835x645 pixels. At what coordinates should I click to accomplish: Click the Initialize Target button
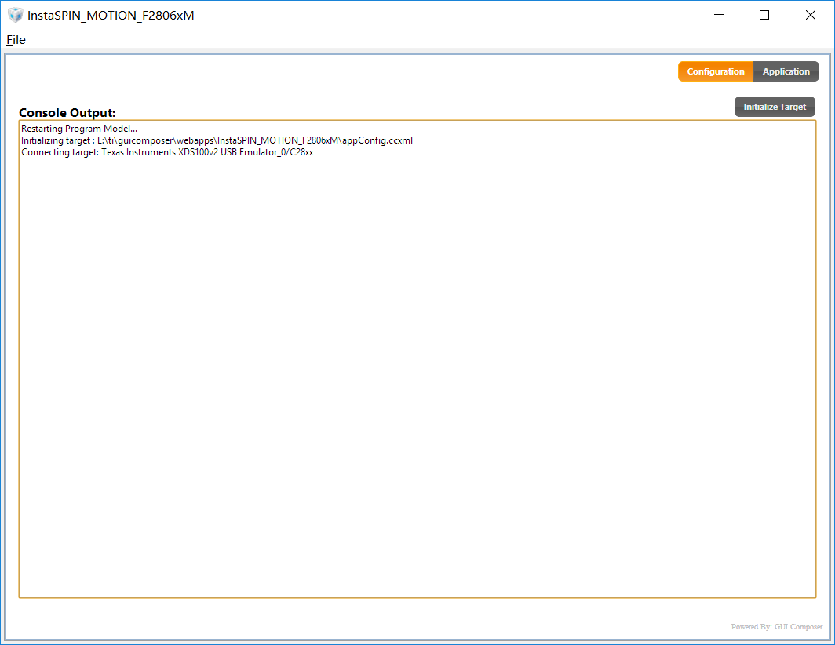pyautogui.click(x=775, y=107)
